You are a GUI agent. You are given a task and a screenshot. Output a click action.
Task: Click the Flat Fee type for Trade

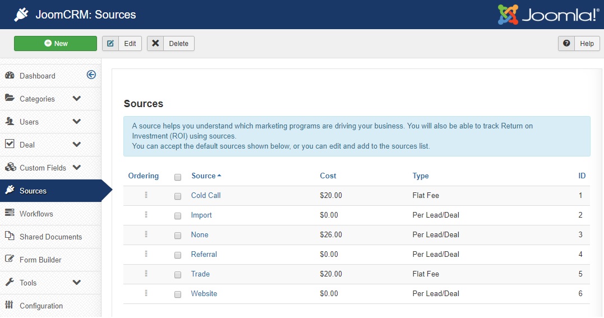tap(426, 274)
